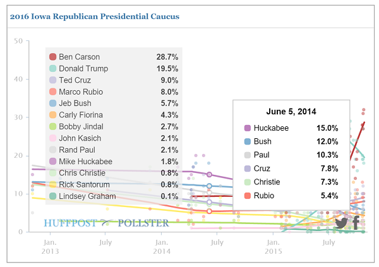Click Ben Carson's red legend swatch
The height and width of the screenshot is (267, 379).
tap(52, 57)
